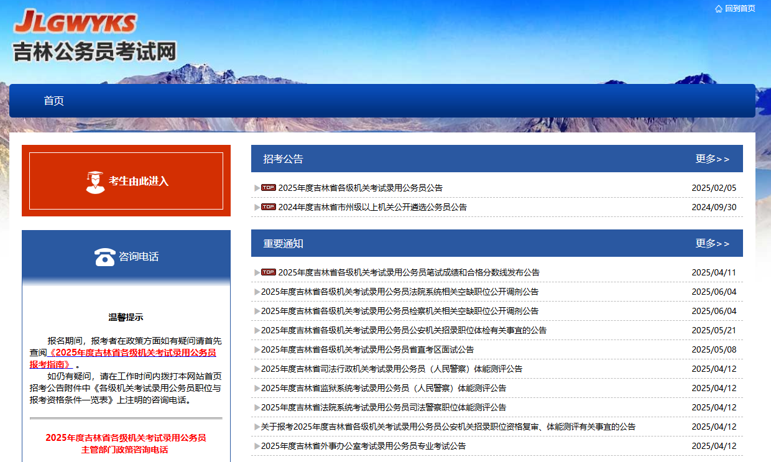Click TOP badge of 2025年度录用公务员公告
771x462 pixels.
pyautogui.click(x=268, y=188)
